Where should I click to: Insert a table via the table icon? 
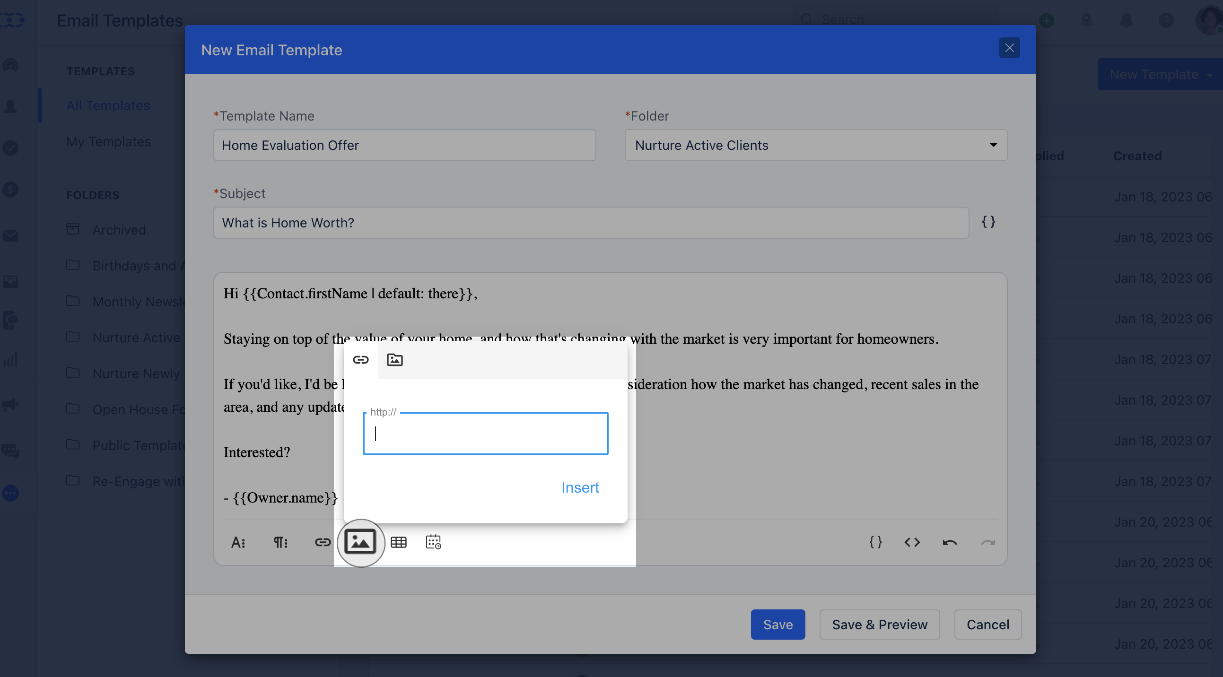(398, 542)
